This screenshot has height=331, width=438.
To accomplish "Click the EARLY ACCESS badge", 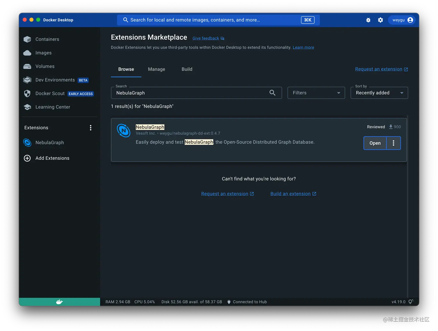I will (x=81, y=94).
